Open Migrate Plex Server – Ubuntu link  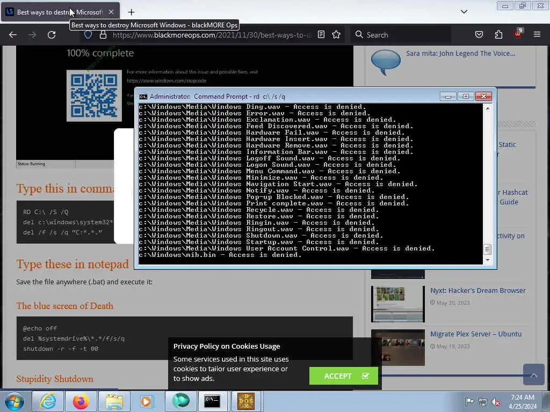[x=476, y=334]
